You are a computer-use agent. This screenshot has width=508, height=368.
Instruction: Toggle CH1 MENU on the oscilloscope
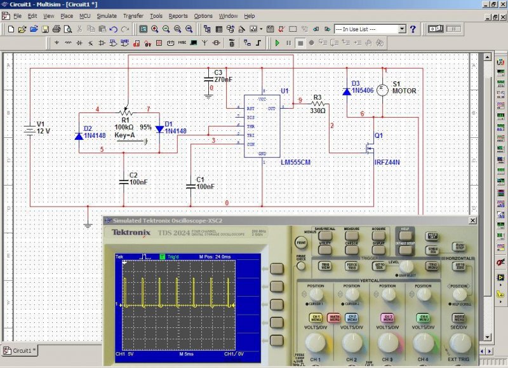[316, 318]
